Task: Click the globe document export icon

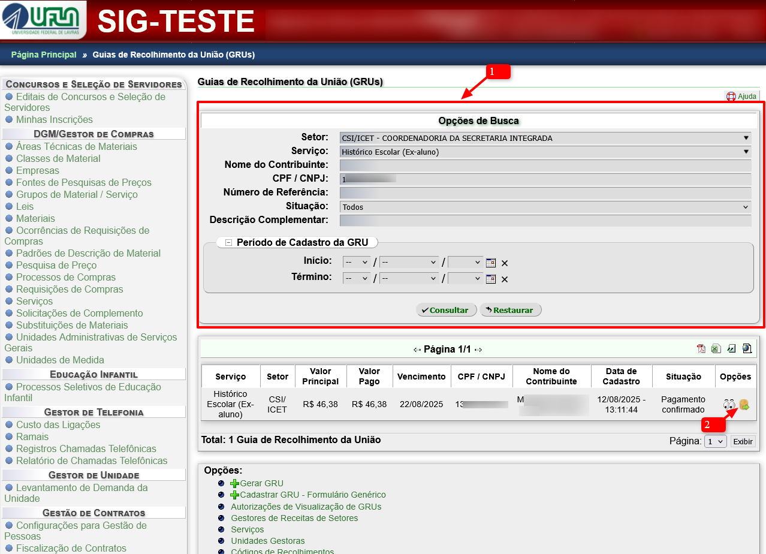Action: (x=747, y=348)
